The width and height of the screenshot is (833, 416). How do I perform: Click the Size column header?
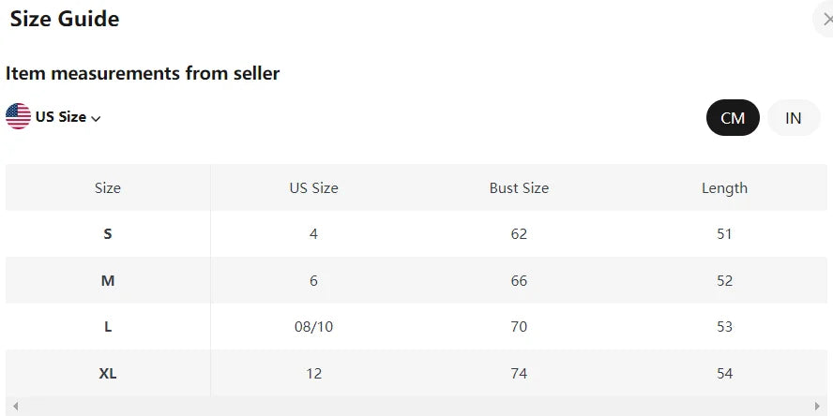108,187
